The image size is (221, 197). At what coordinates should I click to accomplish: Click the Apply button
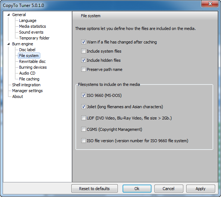coord(201,189)
